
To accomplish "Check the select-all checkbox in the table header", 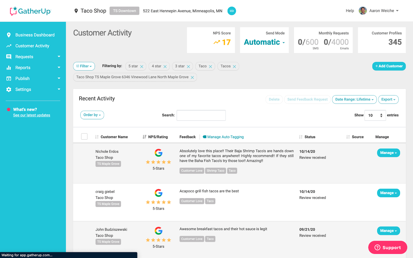I will pos(84,136).
